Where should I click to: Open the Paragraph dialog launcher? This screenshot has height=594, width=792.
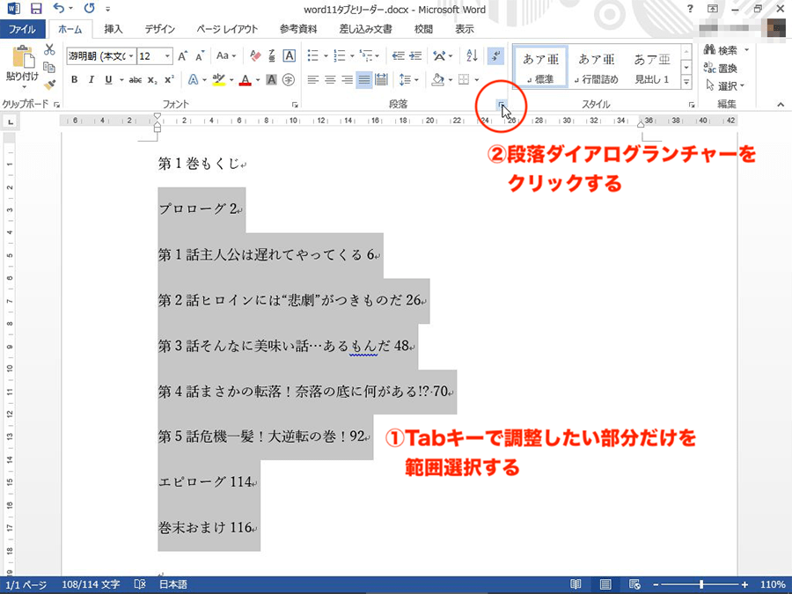tap(502, 105)
